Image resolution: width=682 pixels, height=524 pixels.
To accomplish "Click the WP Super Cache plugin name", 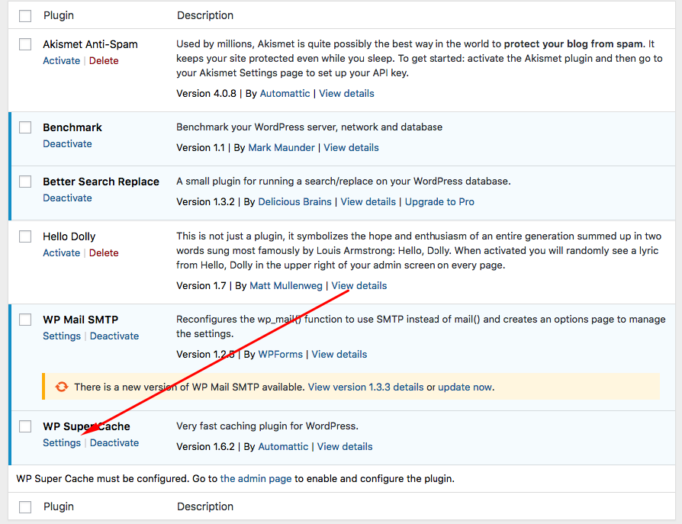I will coord(86,426).
